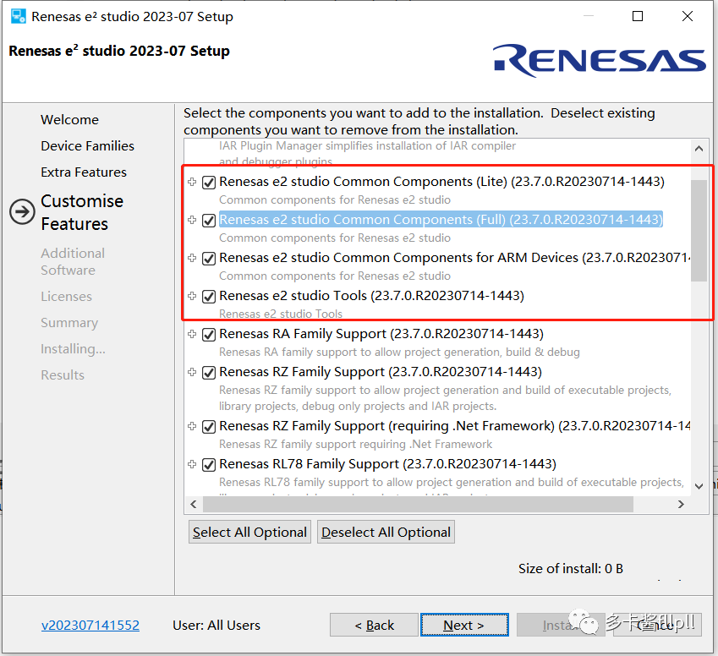The image size is (718, 656).
Task: Click the horizontal scrollbar thumb
Action: (418, 504)
